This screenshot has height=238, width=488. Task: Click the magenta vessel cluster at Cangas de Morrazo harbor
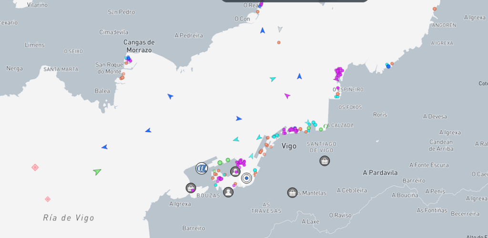click(x=129, y=60)
